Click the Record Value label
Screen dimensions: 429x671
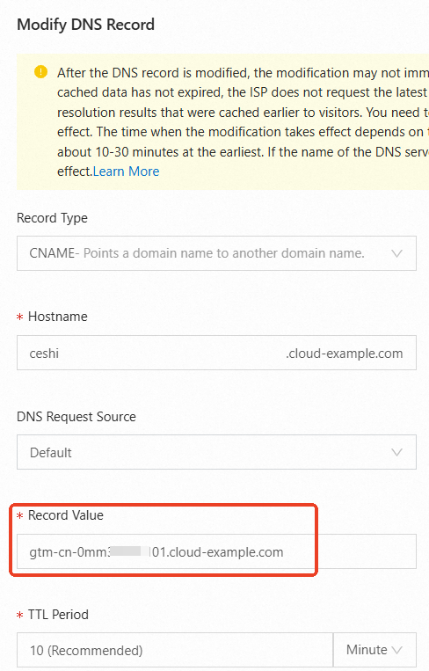66,515
